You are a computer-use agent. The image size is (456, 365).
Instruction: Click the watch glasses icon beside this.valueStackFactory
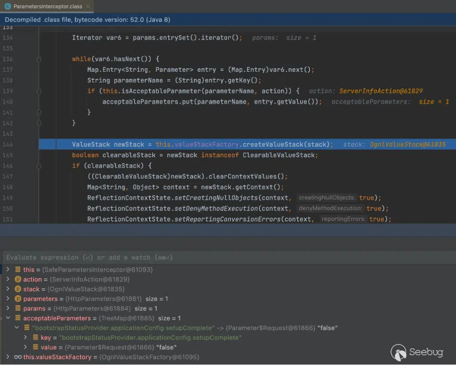click(18, 357)
